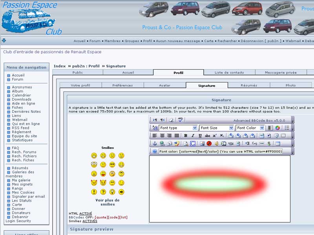Apply italic formatting button

click(x=193, y=136)
